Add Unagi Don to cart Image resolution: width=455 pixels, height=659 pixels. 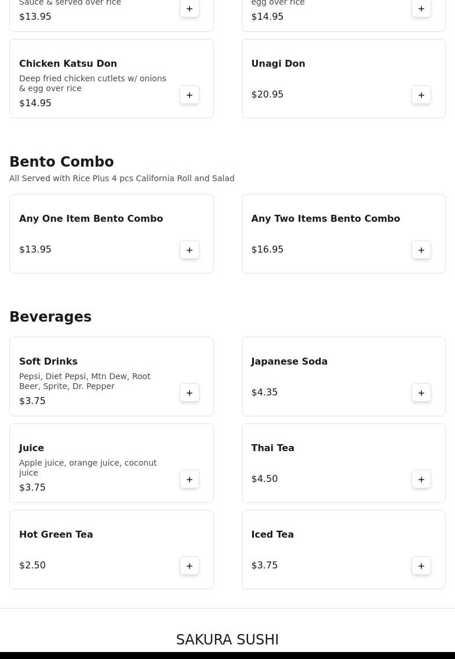coord(421,95)
